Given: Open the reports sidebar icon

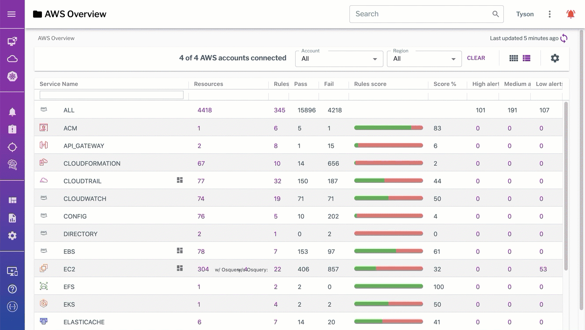Looking at the screenshot, I should (12, 218).
